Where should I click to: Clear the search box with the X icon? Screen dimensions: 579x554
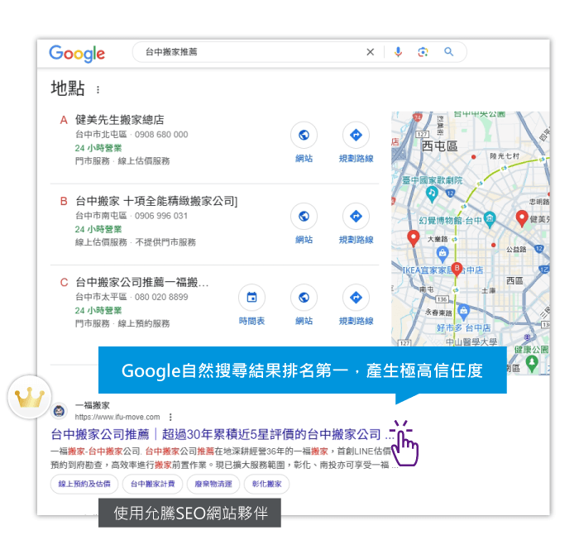[x=370, y=52]
